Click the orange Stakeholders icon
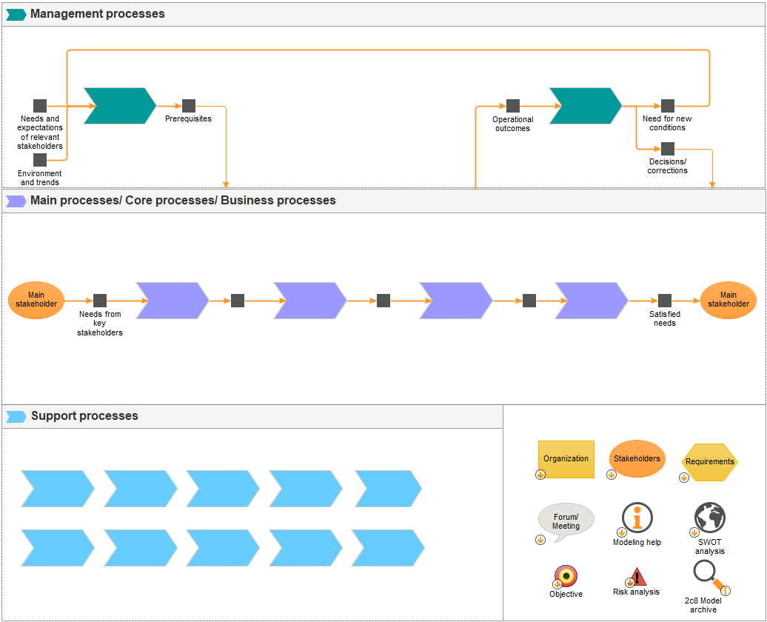Image resolution: width=767 pixels, height=622 pixels. click(636, 458)
